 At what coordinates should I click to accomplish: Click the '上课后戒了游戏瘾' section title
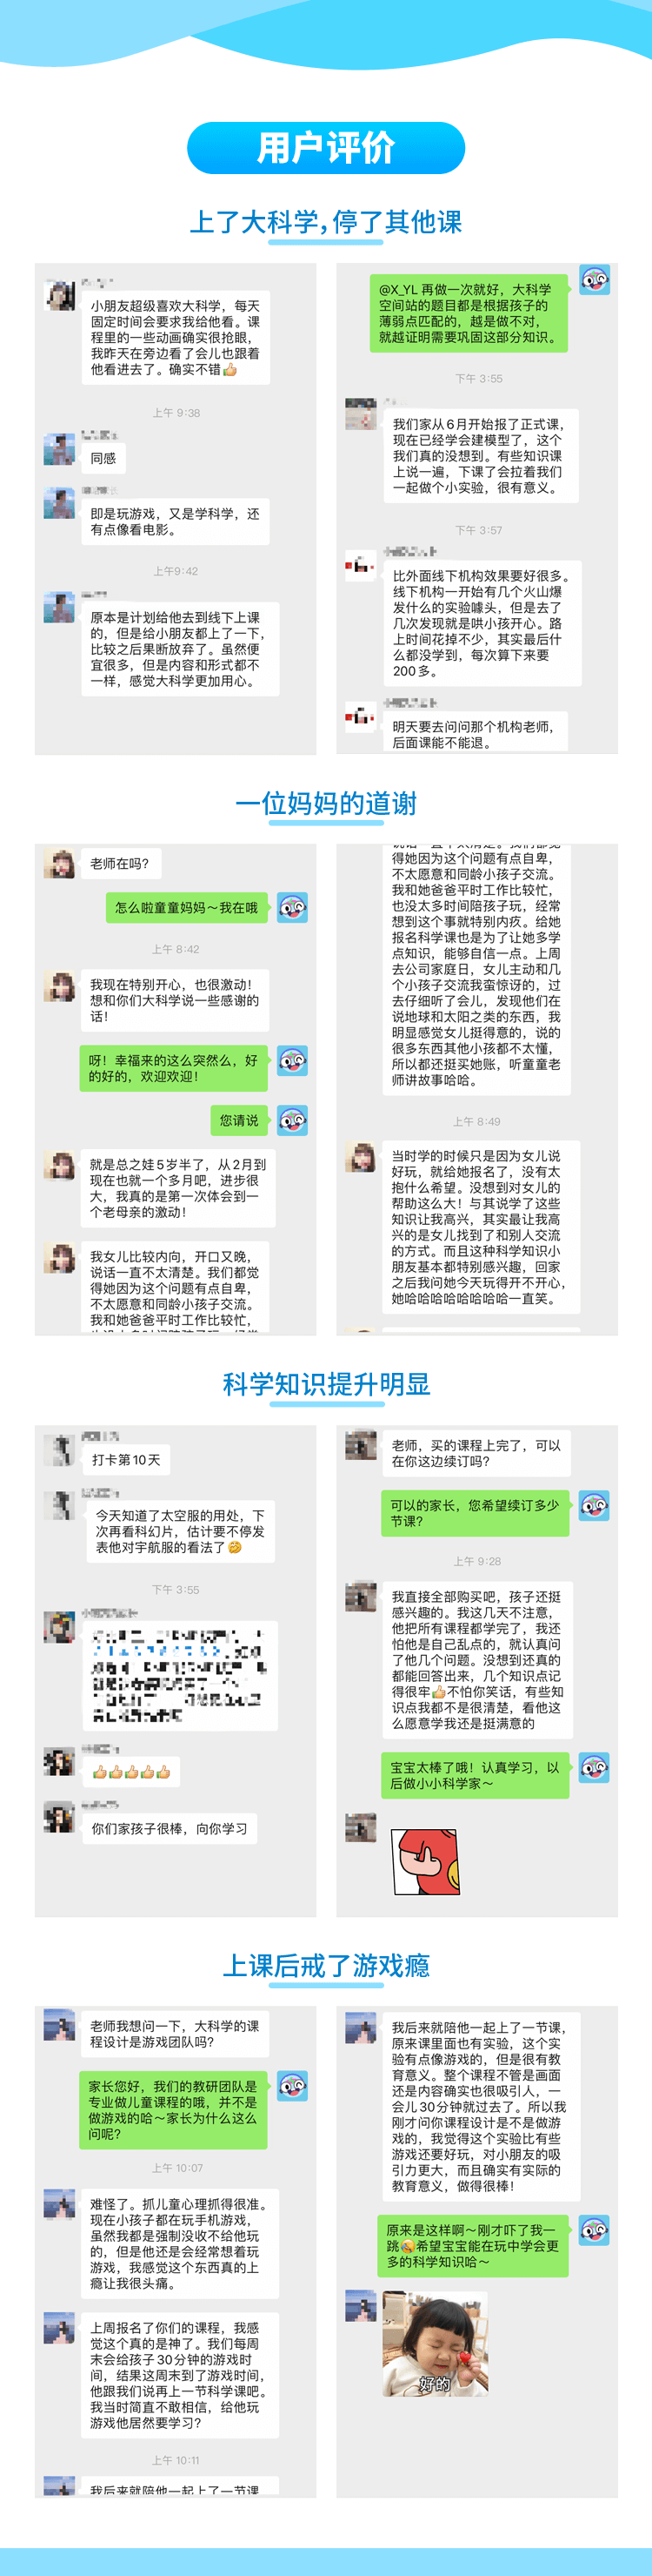pos(325,1966)
